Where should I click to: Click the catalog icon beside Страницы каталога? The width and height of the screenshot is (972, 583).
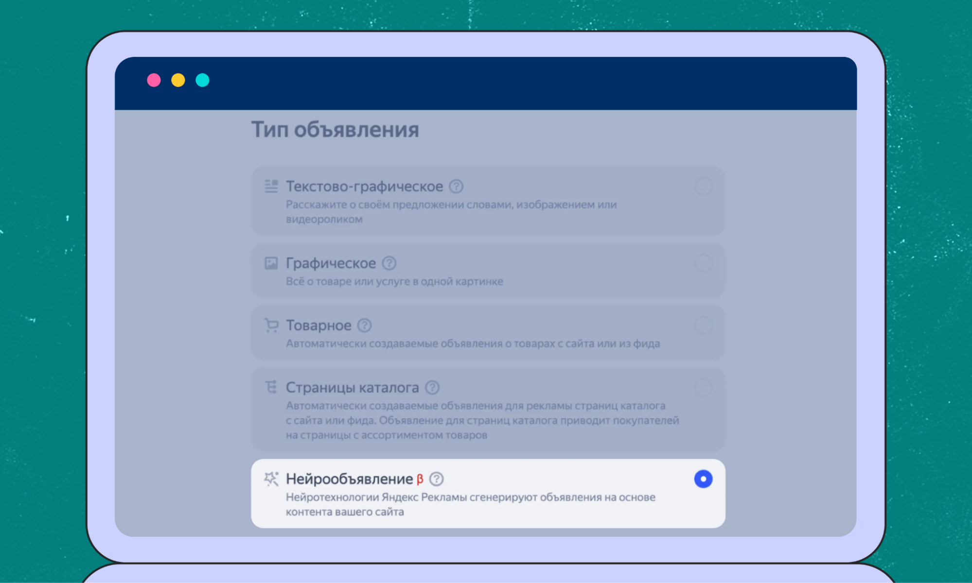coord(271,387)
